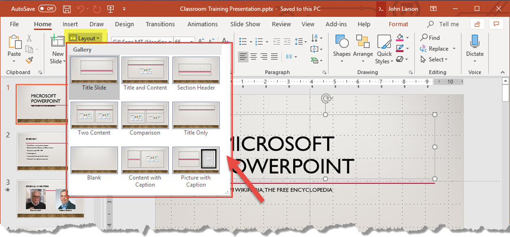Apply left text alignment

pos(243,57)
